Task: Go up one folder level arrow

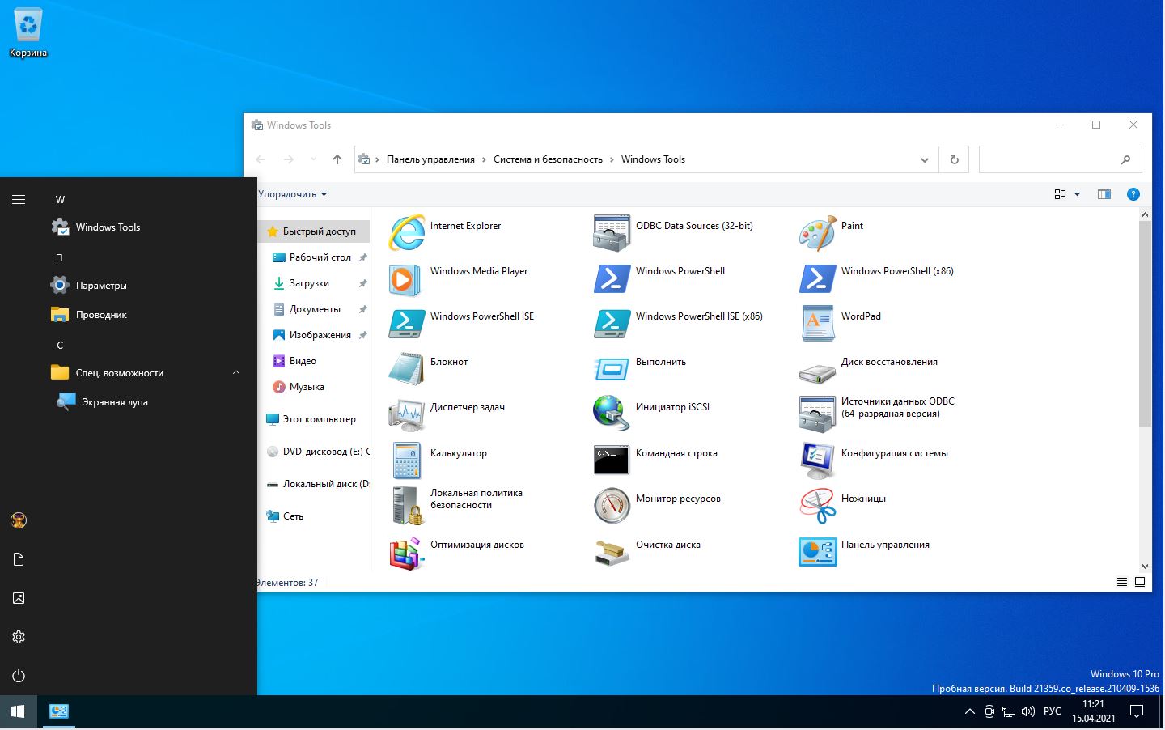Action: coord(337,159)
